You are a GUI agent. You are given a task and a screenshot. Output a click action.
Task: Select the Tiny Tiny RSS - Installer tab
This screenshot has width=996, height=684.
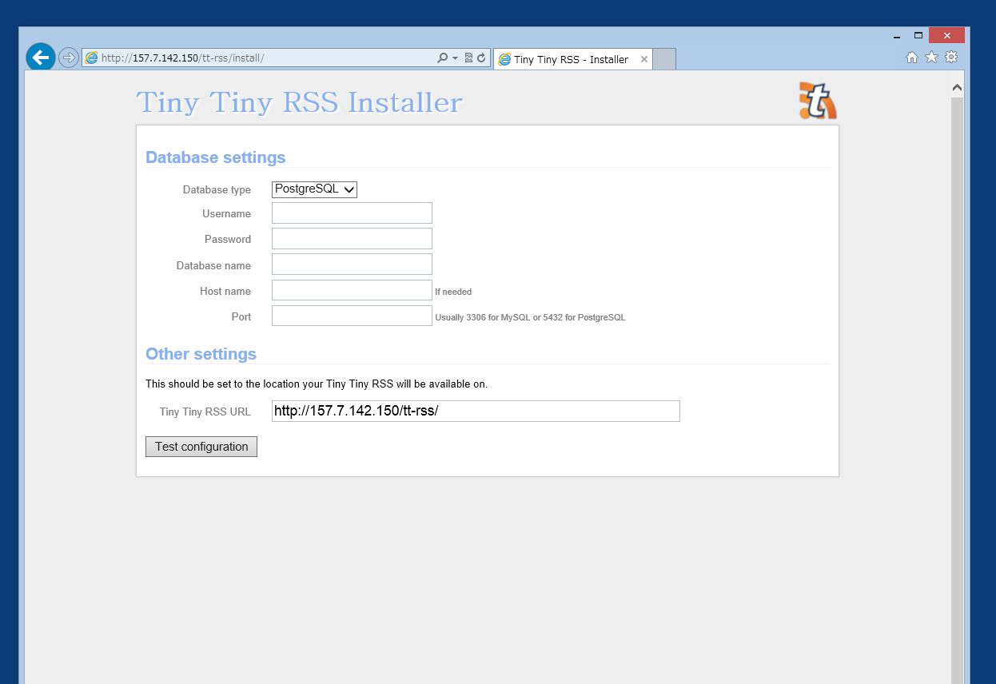coord(571,59)
